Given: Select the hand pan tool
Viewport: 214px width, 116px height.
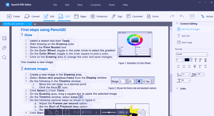Looking at the screenshot, I should [x=57, y=112].
